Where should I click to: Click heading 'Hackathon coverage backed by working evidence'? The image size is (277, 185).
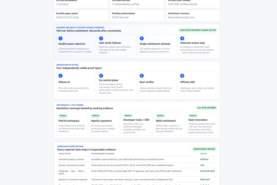pos(85,108)
